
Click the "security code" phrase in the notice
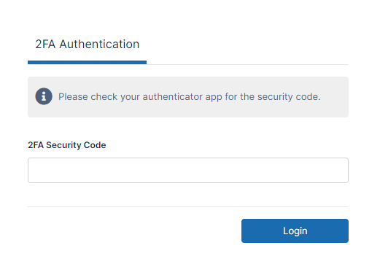coord(289,97)
